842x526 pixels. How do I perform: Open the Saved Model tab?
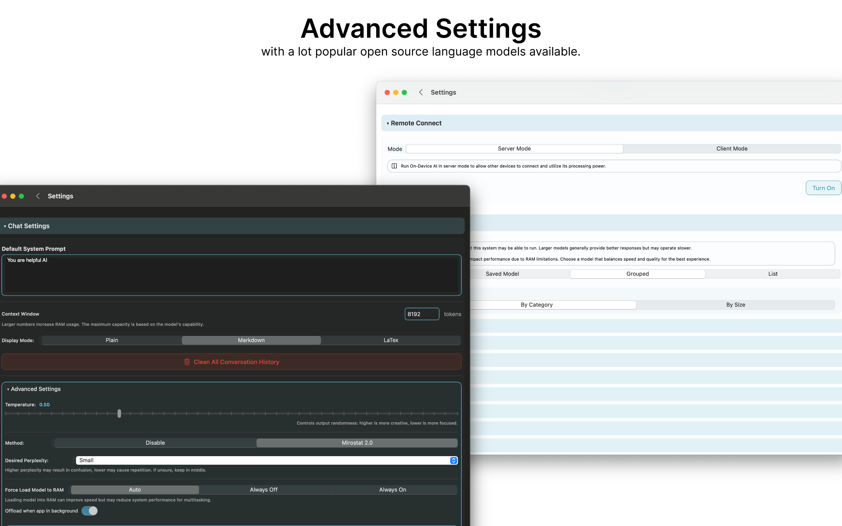click(502, 274)
